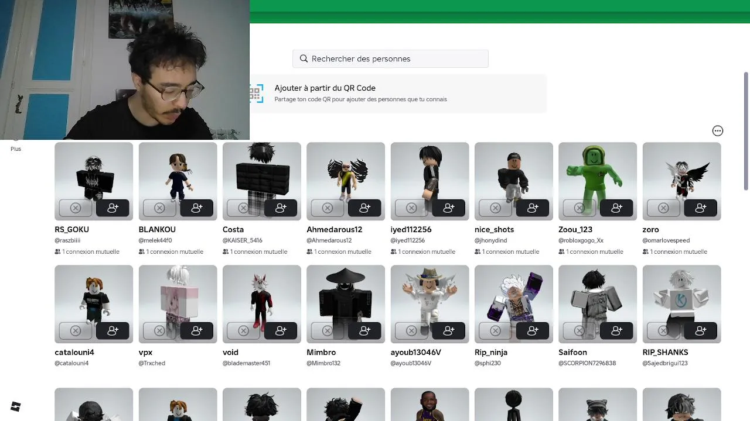The image size is (750, 421).
Task: Dismiss the BLANKOU suggestion
Action: click(159, 208)
